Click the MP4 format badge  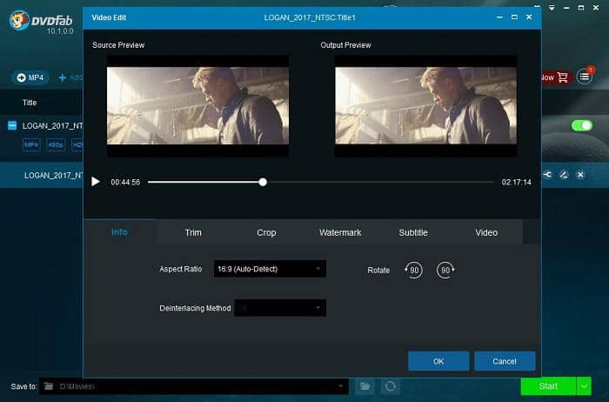coord(31,144)
